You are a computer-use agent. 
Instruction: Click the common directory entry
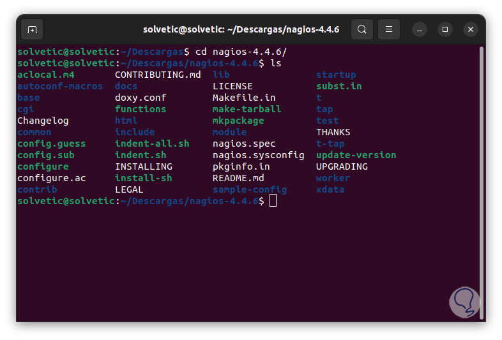click(34, 133)
